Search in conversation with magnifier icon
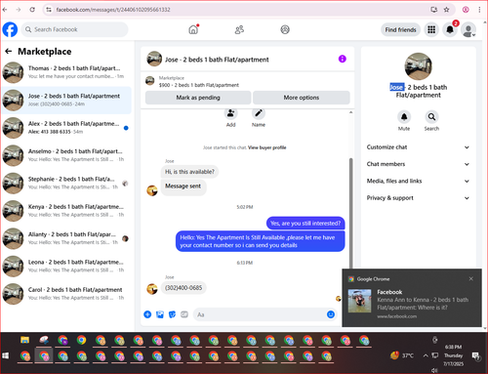488x374 pixels. pyautogui.click(x=431, y=116)
